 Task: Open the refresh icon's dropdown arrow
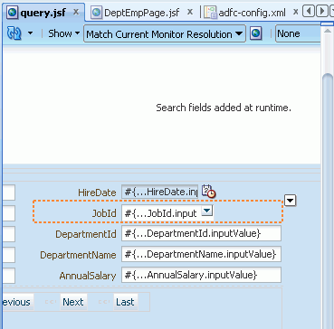point(30,33)
